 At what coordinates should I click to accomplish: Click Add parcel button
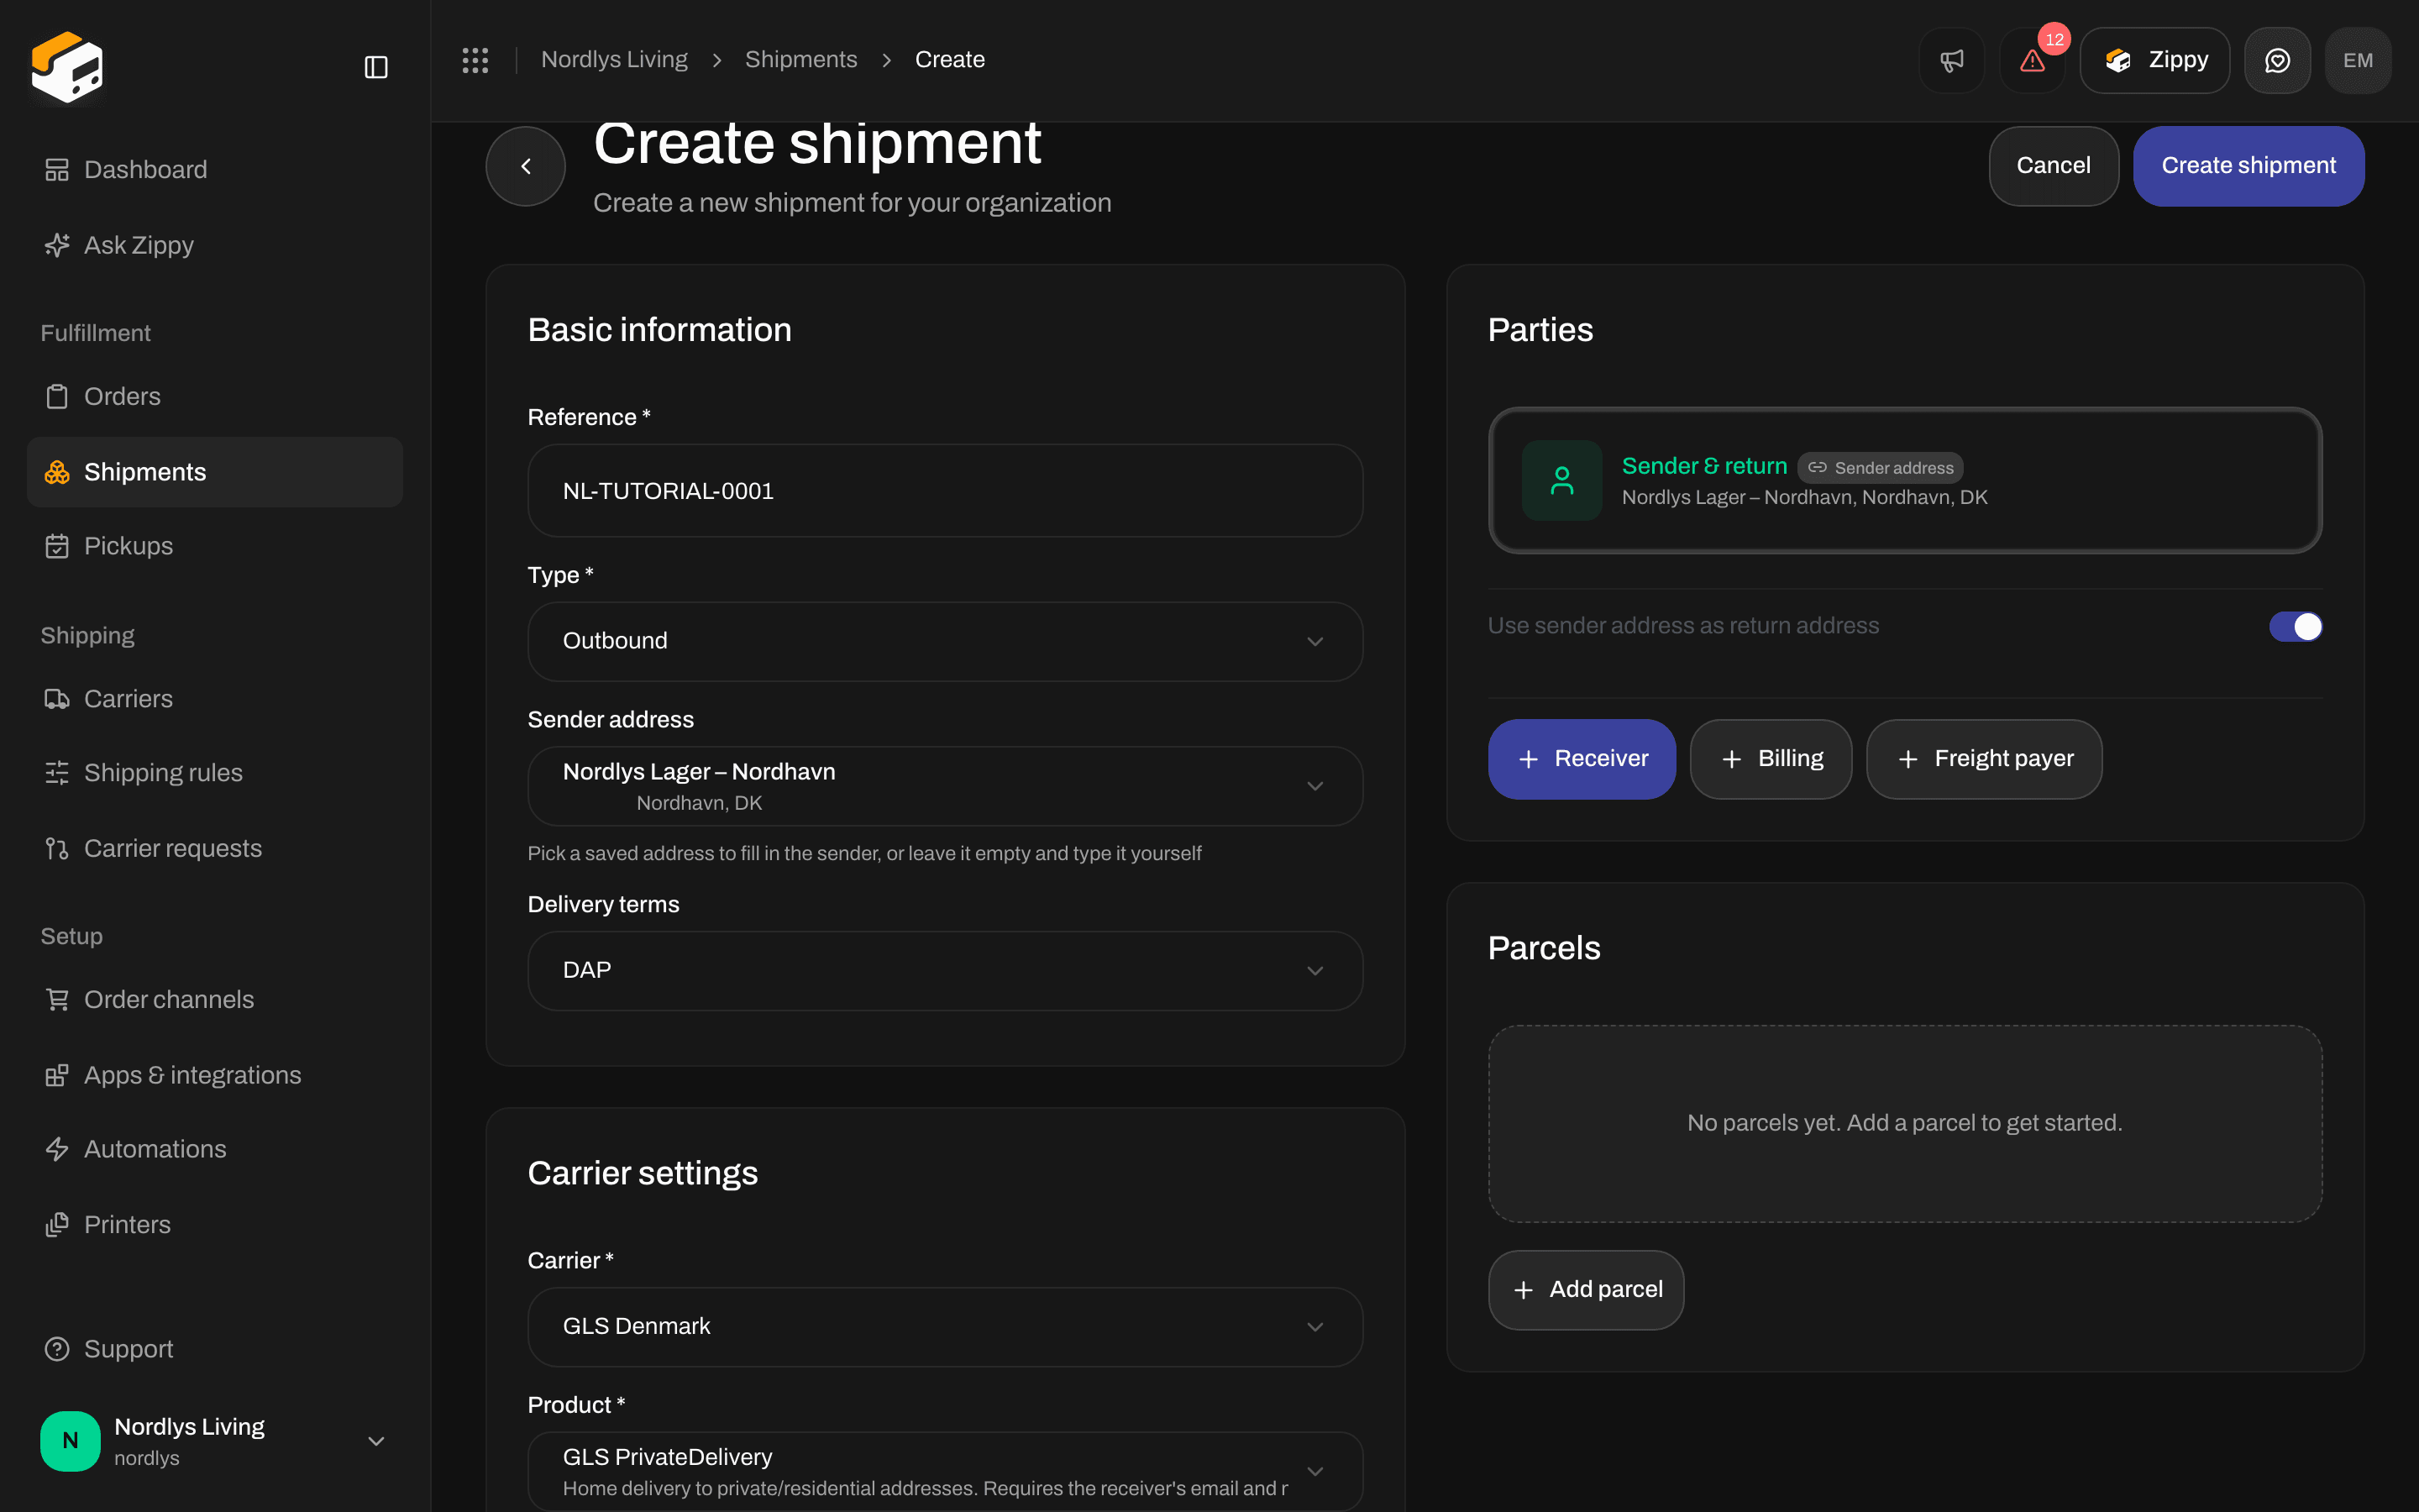(x=1585, y=1290)
